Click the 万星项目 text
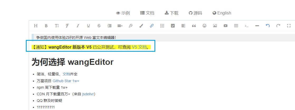 pos(44,81)
